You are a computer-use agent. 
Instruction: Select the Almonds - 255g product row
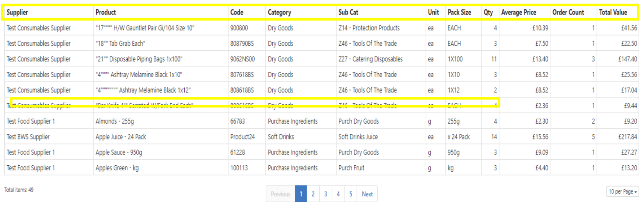tap(321, 121)
